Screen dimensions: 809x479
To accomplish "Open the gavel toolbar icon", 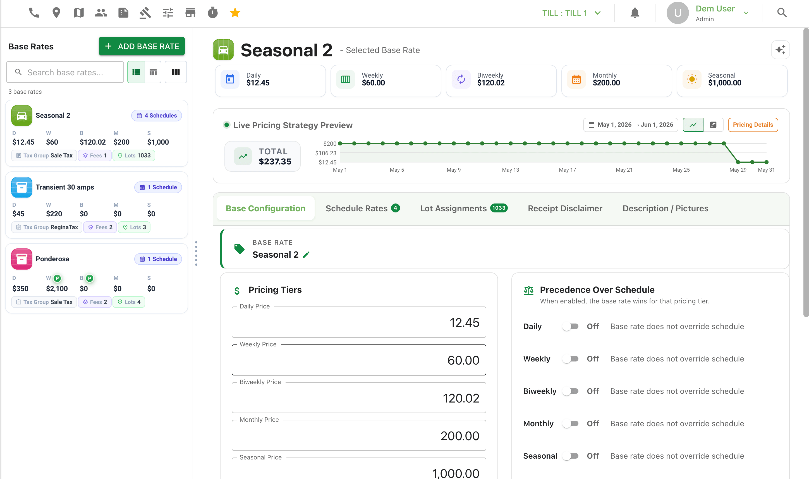I will (145, 13).
